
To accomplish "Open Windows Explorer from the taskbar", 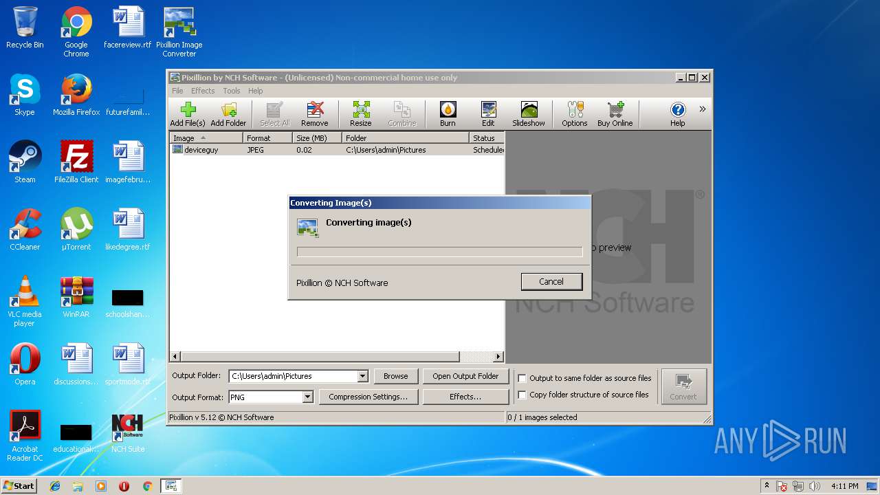I will point(78,486).
